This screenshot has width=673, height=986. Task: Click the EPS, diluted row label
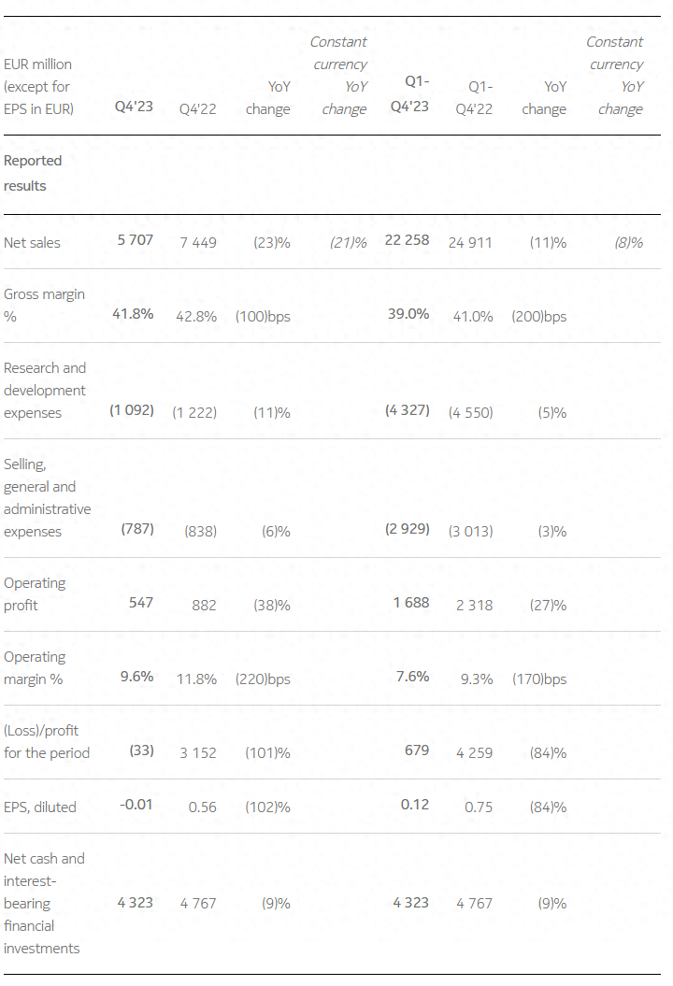(40, 807)
